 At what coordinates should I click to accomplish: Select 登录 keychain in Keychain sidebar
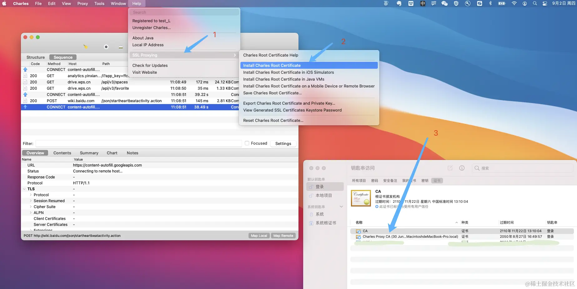(x=325, y=187)
